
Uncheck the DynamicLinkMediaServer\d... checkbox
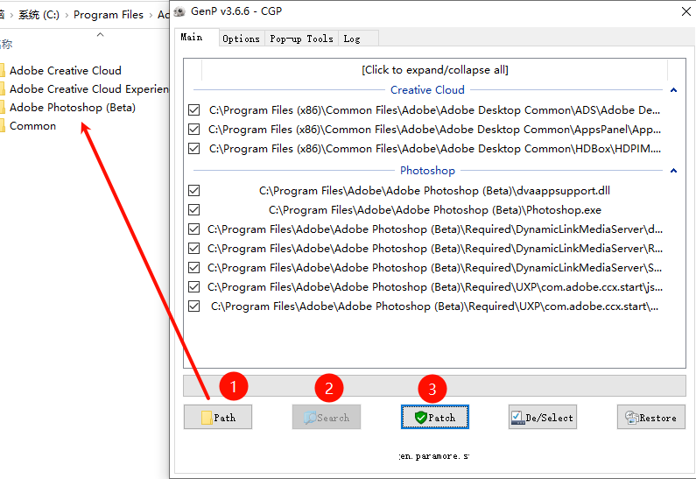point(194,229)
